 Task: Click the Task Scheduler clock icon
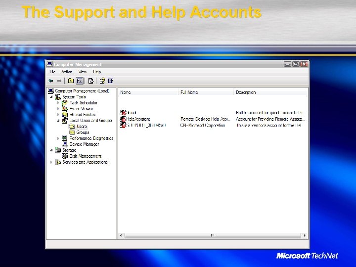click(x=65, y=103)
